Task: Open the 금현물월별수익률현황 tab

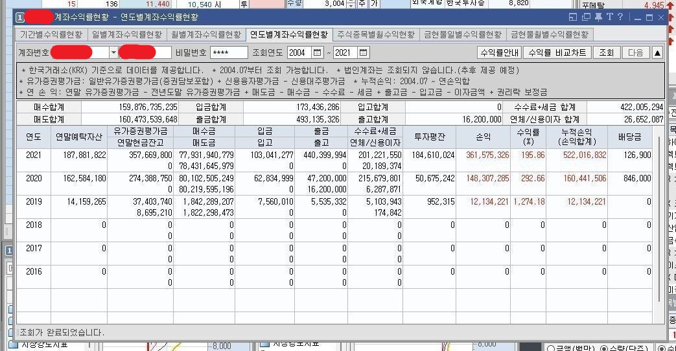Action: tap(550, 34)
